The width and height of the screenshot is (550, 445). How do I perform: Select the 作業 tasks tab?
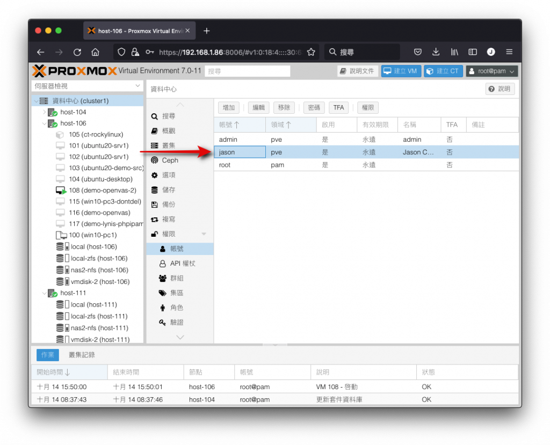[x=48, y=355]
